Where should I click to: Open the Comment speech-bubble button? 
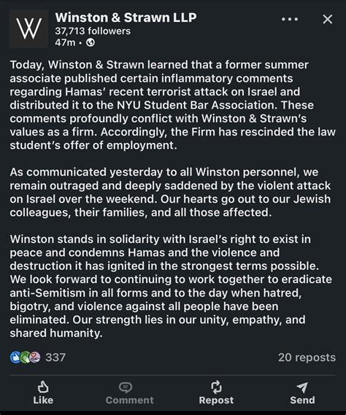(129, 393)
